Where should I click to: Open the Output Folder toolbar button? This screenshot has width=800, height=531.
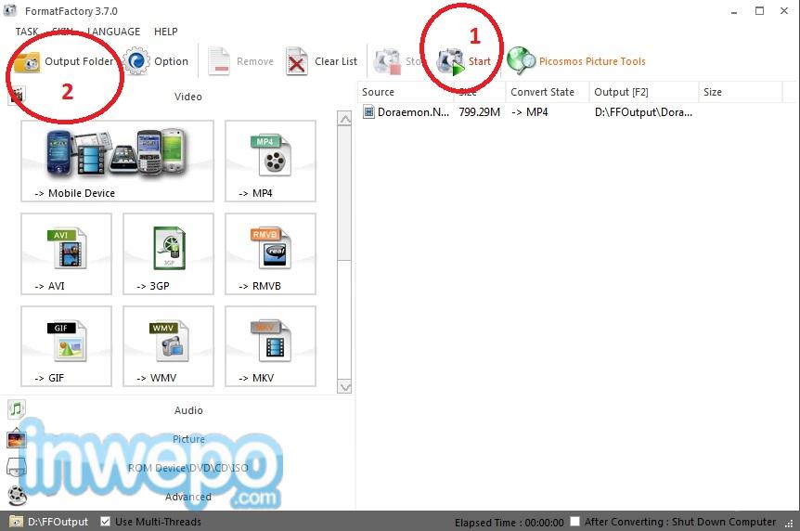63,62
